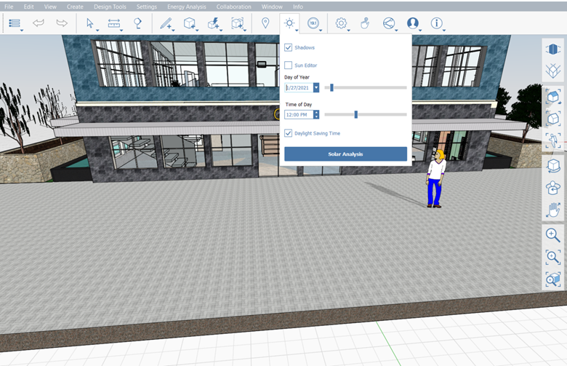Viewport: 567px width, 366px height.
Task: Open the panels list toolbar icon
Action: pos(15,23)
